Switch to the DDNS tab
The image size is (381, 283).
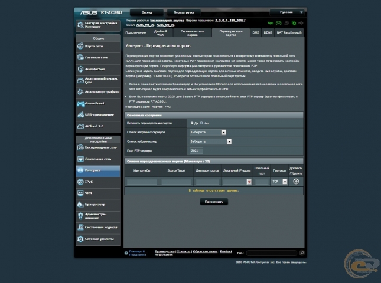click(268, 33)
